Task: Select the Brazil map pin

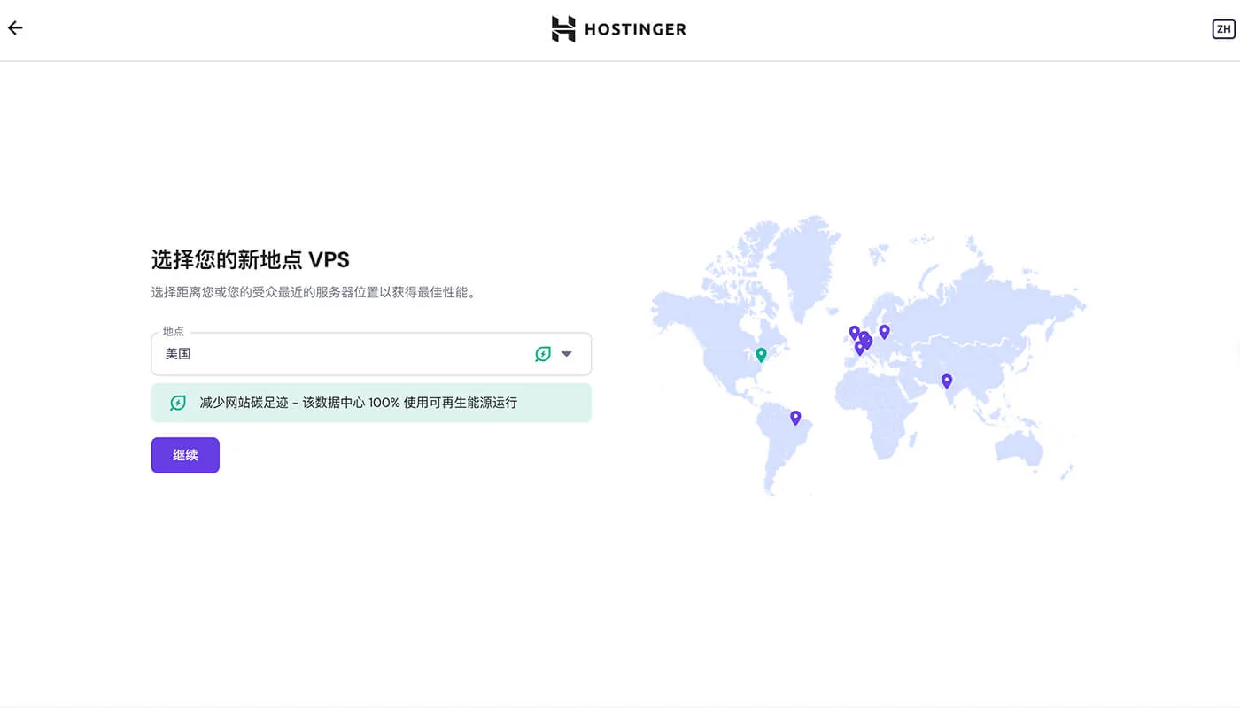Action: pos(794,416)
